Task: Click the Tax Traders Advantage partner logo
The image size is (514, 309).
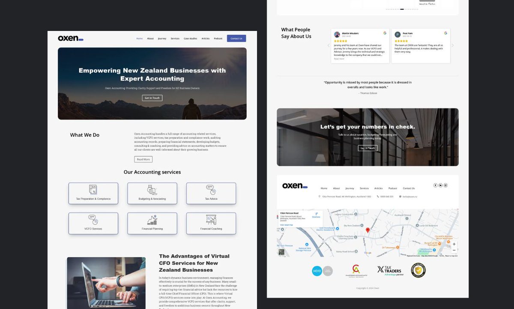Action: tap(390, 270)
